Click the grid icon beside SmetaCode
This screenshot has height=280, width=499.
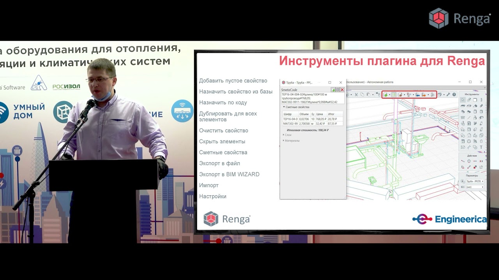338,90
